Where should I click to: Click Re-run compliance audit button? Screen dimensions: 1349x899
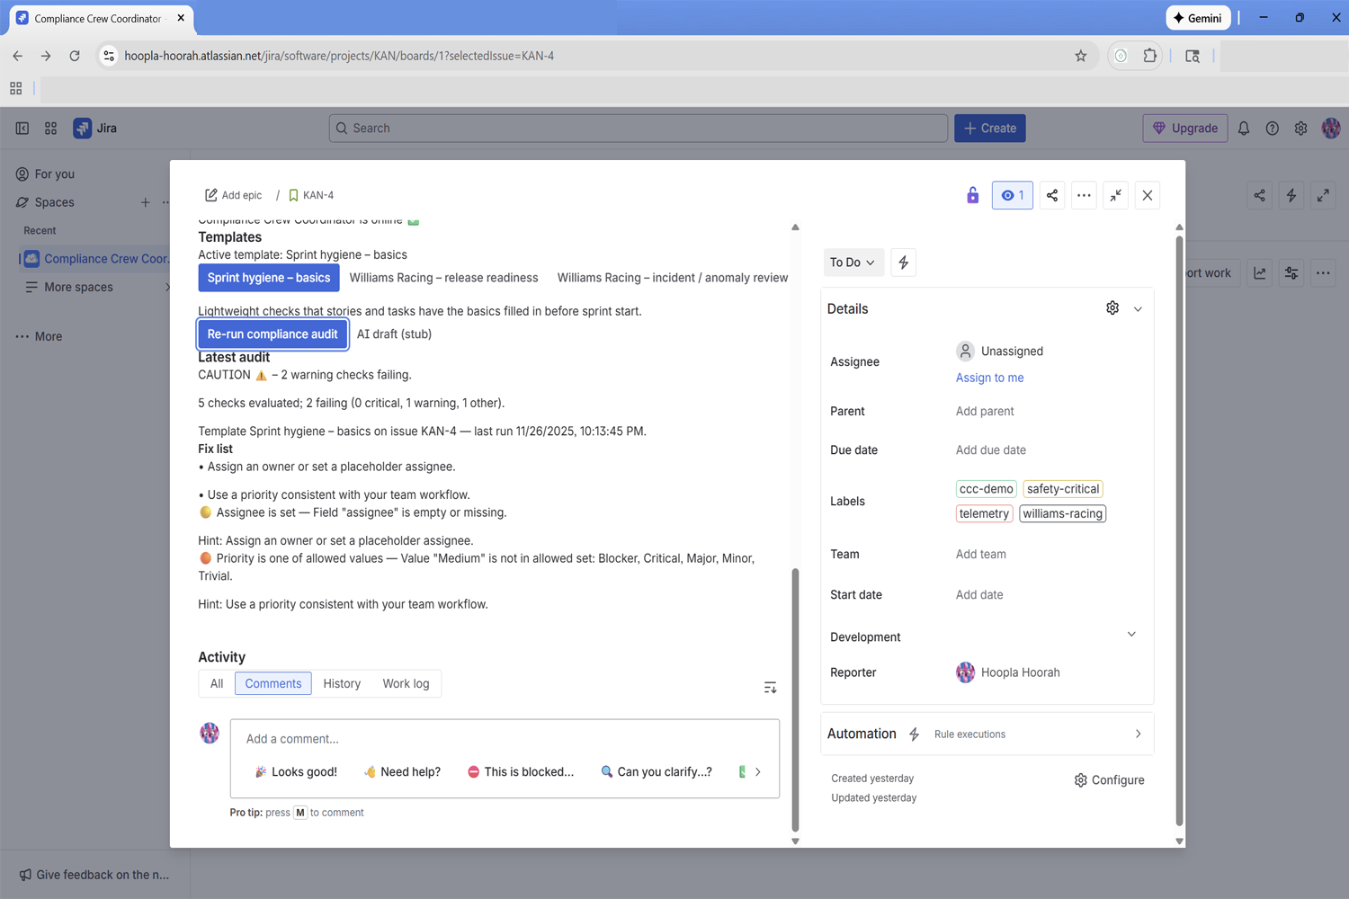point(272,334)
